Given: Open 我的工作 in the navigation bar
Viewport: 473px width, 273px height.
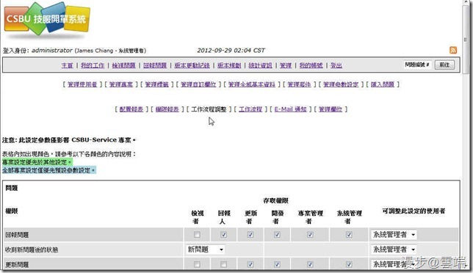Looking at the screenshot, I should coord(93,65).
